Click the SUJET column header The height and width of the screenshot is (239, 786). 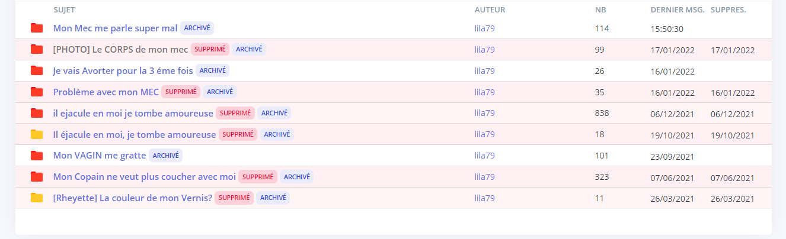click(x=64, y=10)
